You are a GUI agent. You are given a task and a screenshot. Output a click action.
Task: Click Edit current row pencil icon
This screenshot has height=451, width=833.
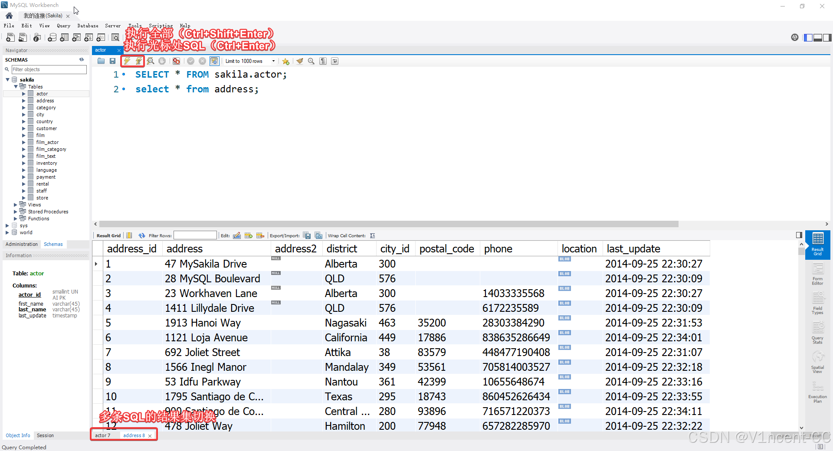[237, 235]
